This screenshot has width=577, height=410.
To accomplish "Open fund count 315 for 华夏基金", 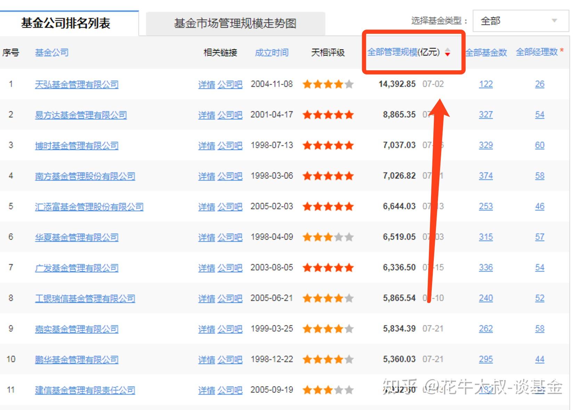I will pos(486,237).
